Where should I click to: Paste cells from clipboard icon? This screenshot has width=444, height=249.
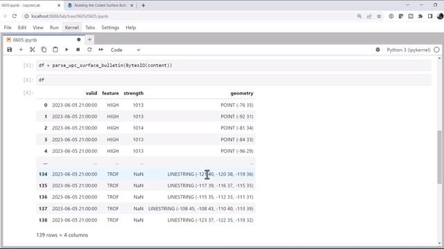[55, 50]
